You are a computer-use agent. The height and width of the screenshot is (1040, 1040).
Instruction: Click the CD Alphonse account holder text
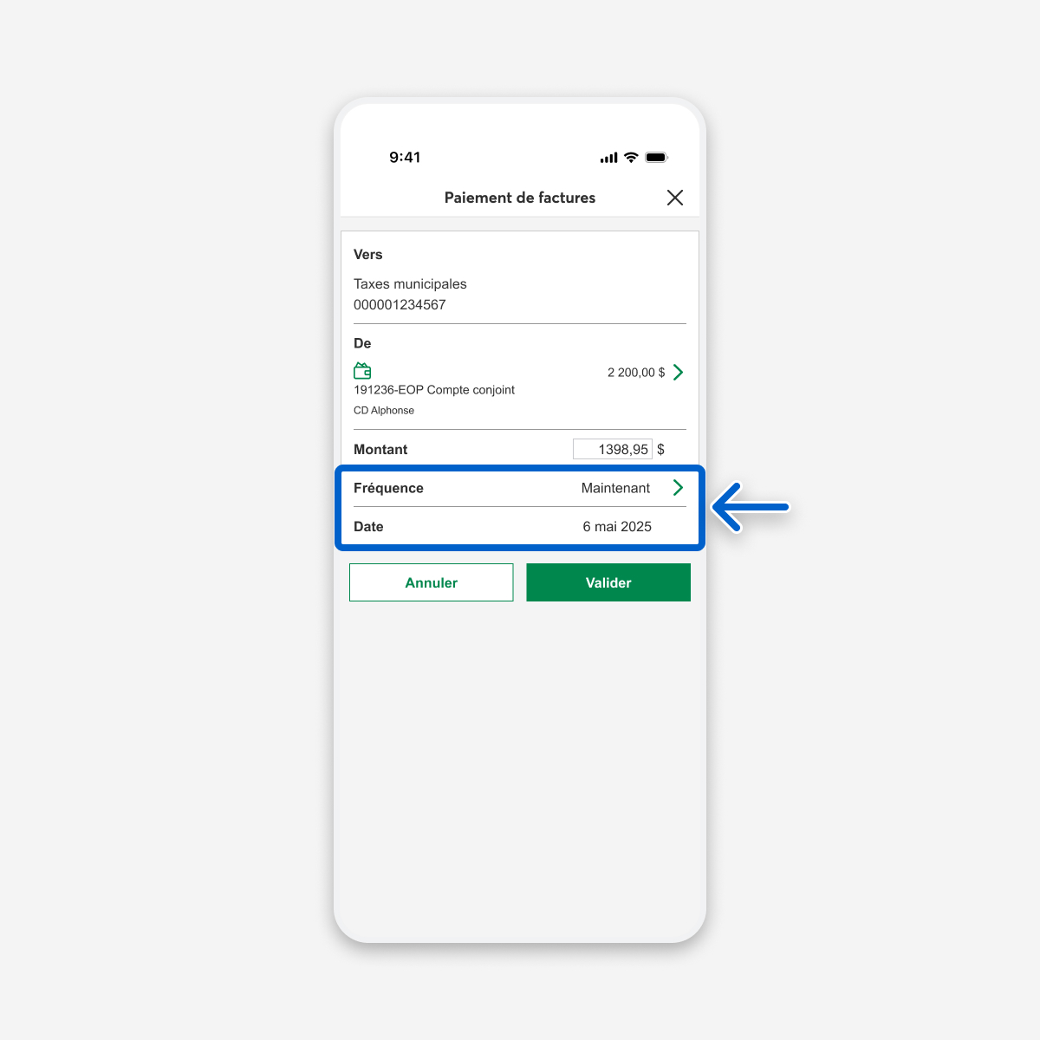pos(384,411)
